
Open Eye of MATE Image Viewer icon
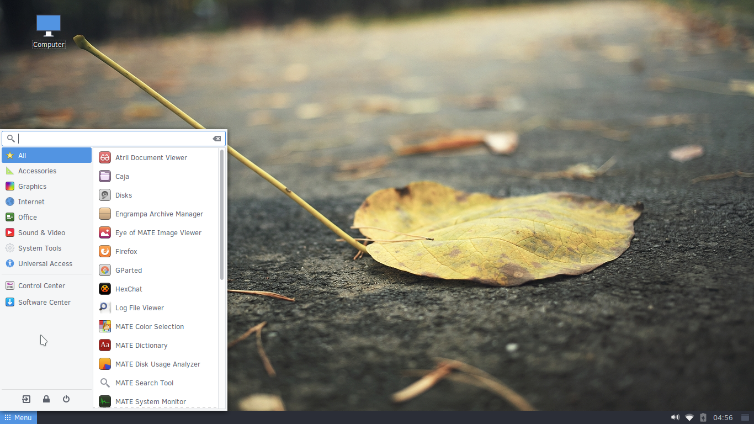tap(105, 232)
